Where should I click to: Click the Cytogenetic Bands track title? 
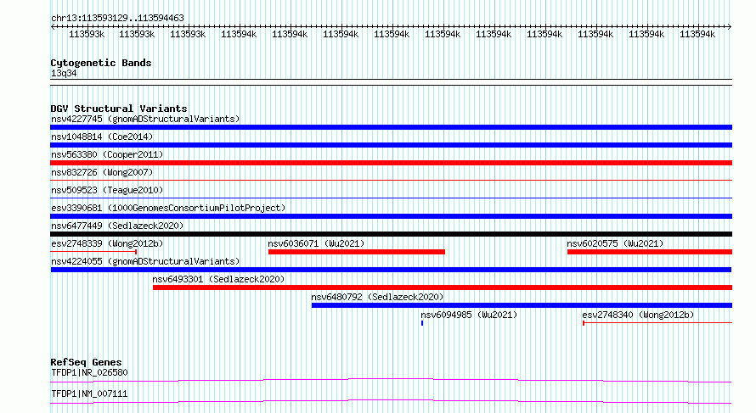[101, 63]
